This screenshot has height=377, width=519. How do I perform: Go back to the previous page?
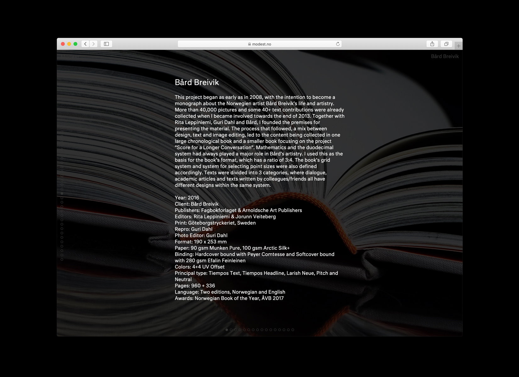tap(85, 44)
